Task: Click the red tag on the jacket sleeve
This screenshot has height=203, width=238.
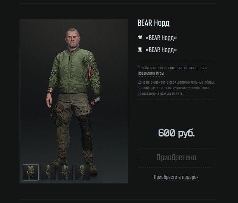Action: 90,72
